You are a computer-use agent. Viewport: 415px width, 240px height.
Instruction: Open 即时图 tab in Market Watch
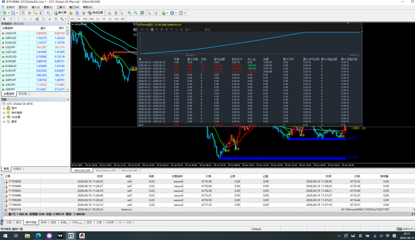(23, 94)
